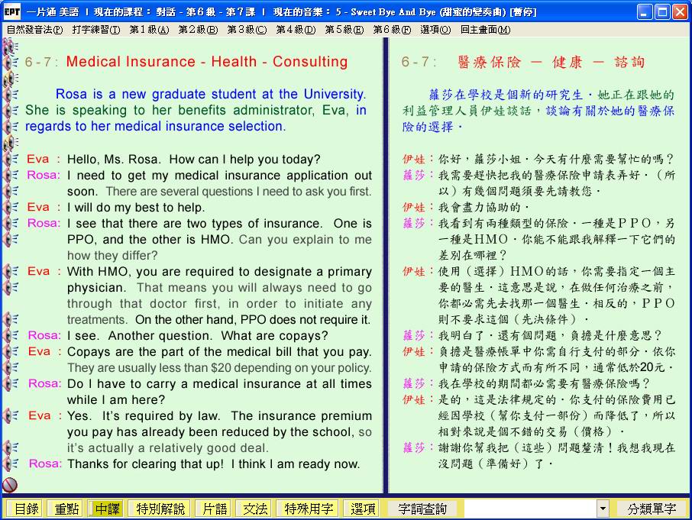Image resolution: width=692 pixels, height=520 pixels.
Task: Click speaker icon beside "Hello, Ms. Rosa" line
Action: coord(11,160)
